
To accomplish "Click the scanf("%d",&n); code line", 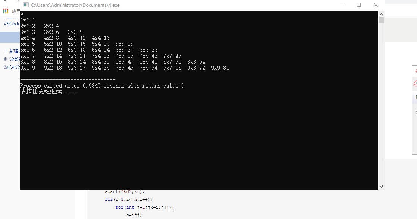I will coord(125,191).
